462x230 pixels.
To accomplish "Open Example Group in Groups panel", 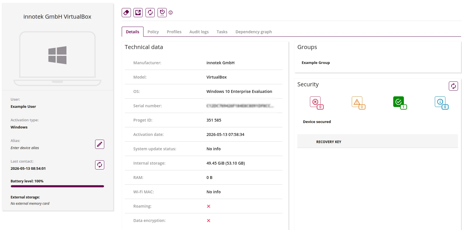I will pos(316,63).
